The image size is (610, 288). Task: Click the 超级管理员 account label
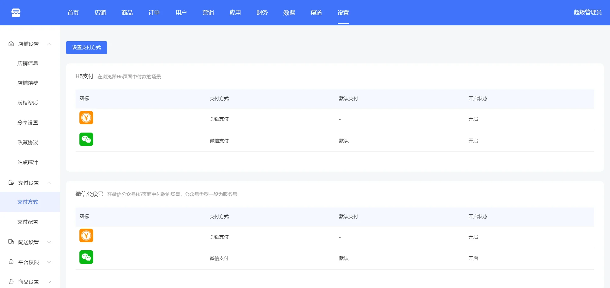point(587,12)
